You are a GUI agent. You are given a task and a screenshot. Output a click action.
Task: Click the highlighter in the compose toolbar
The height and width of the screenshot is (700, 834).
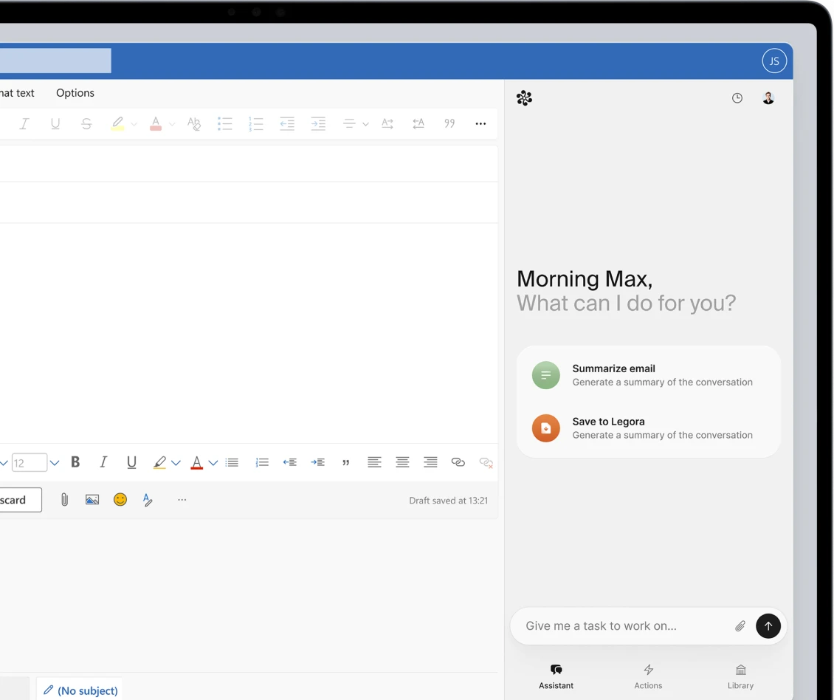[x=159, y=462]
